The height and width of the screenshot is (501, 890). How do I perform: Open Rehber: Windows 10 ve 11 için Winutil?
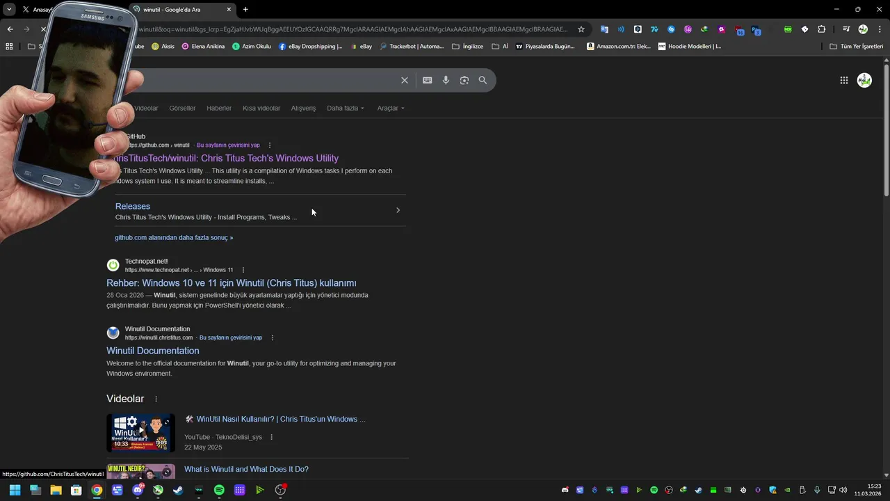click(x=232, y=283)
